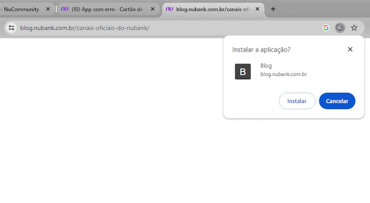The height and width of the screenshot is (203, 370).
Task: Click the install app icon in address bar
Action: coord(340,28)
